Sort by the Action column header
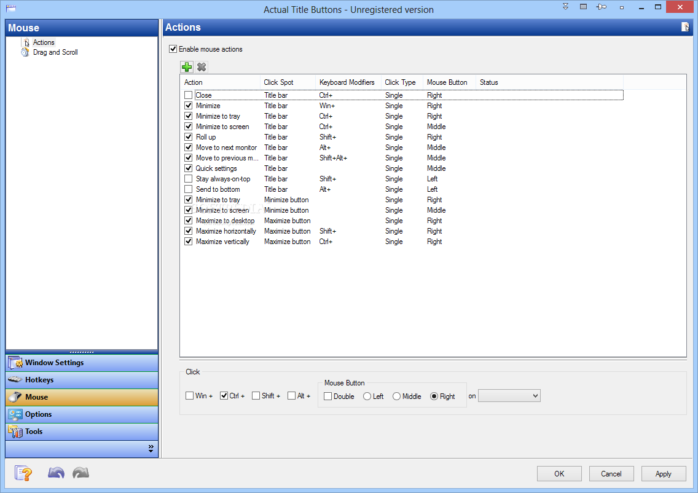Viewport: 698px width, 493px height. (221, 82)
